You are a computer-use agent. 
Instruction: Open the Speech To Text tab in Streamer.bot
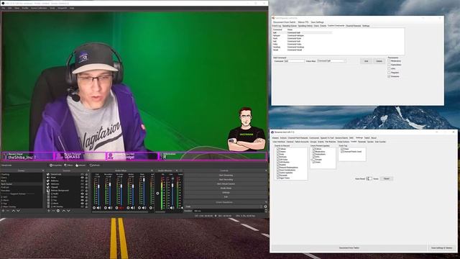[x=327, y=137]
